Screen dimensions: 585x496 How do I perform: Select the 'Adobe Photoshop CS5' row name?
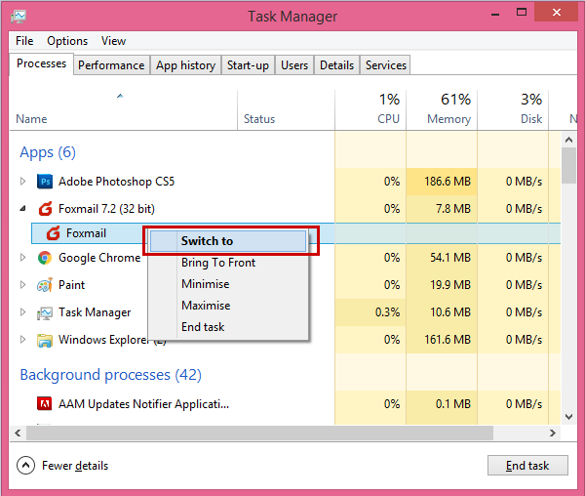tap(116, 182)
